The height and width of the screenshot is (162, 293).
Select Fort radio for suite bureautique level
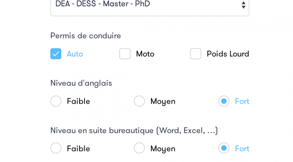coord(224,148)
